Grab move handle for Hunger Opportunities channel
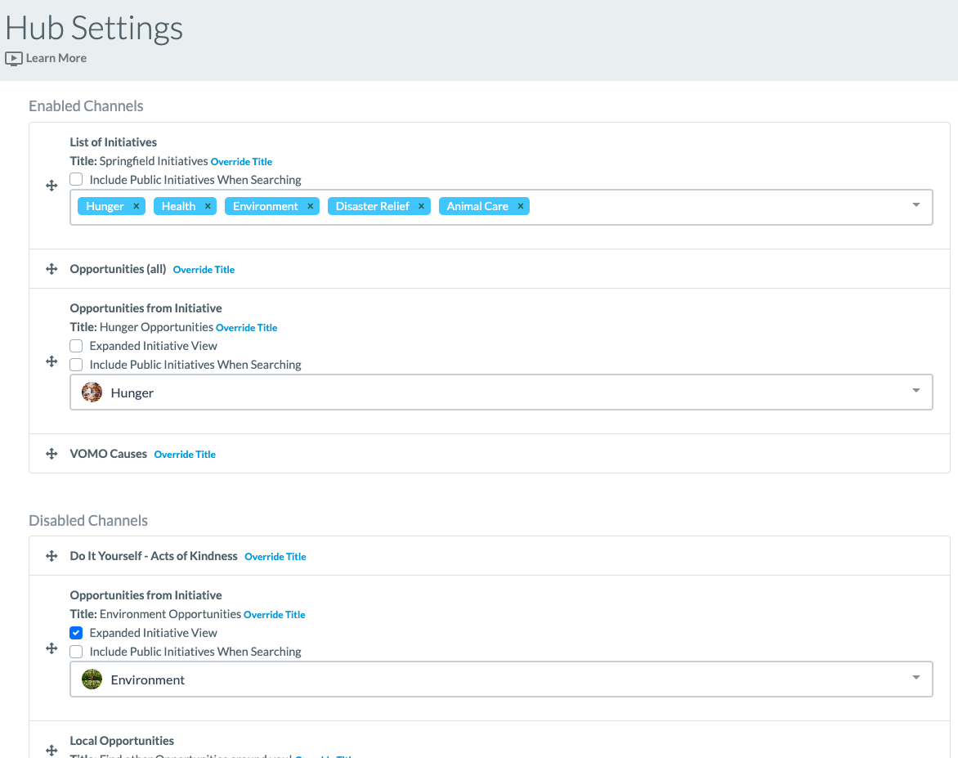 (52, 361)
